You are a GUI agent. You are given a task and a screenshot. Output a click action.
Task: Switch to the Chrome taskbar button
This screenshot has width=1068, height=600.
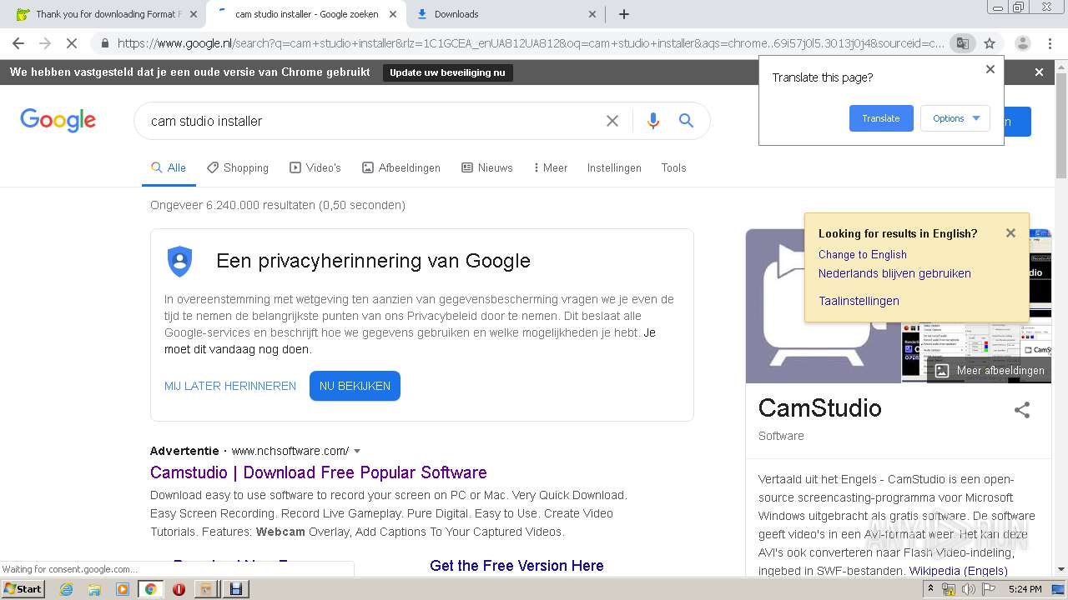click(150, 589)
